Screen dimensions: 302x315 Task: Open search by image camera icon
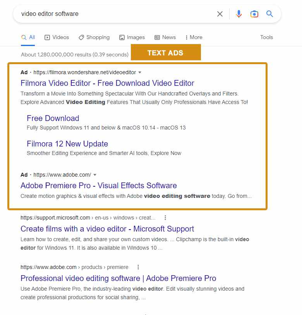[x=254, y=14]
